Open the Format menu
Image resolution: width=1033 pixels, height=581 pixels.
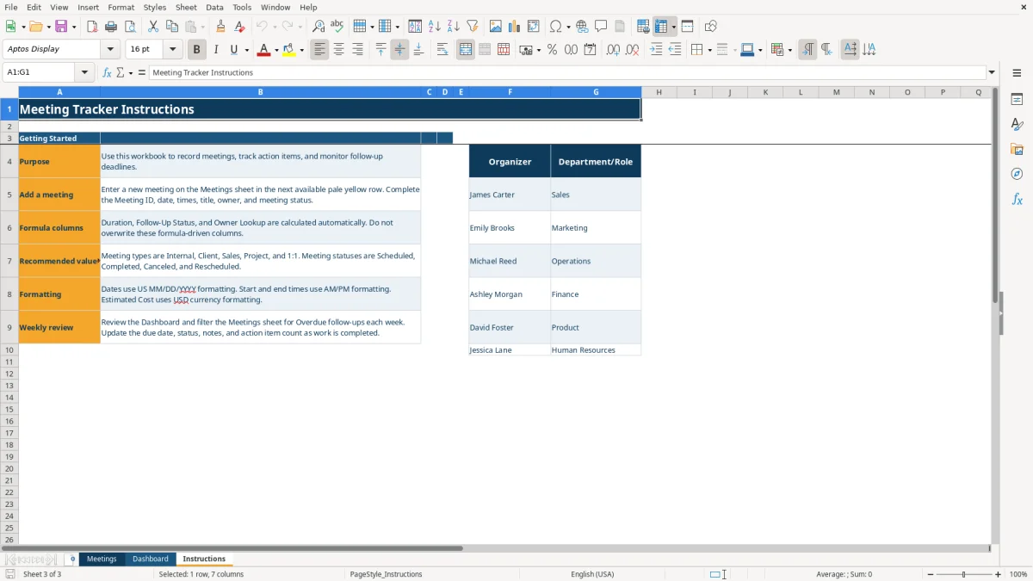121,7
